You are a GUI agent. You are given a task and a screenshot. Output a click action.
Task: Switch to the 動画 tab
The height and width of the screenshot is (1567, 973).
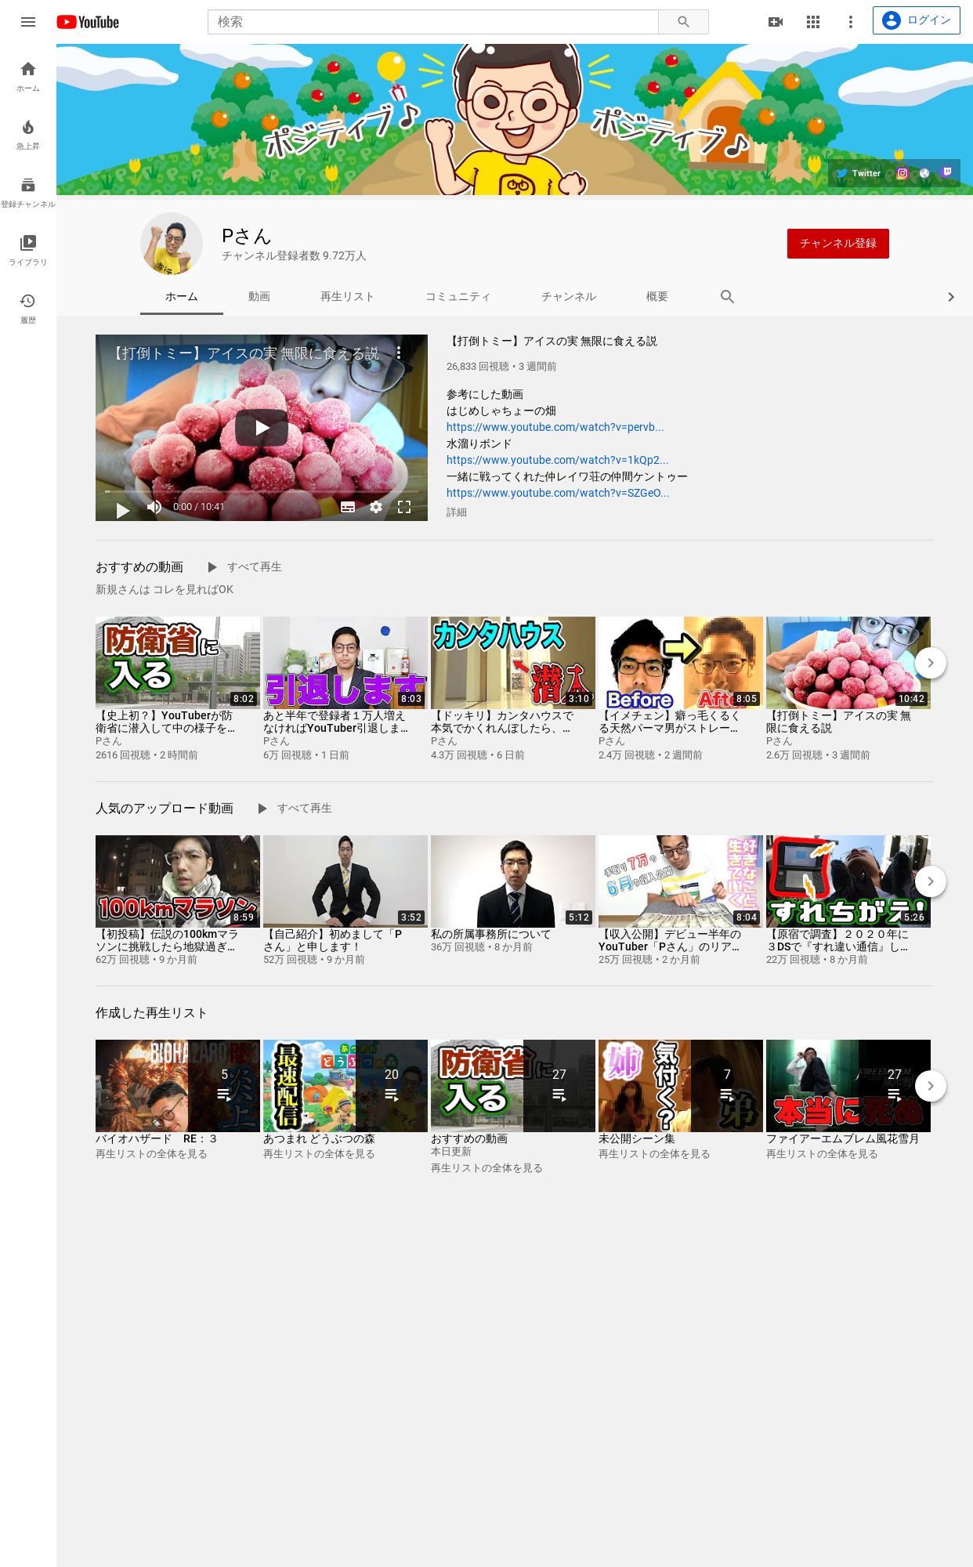click(x=259, y=297)
